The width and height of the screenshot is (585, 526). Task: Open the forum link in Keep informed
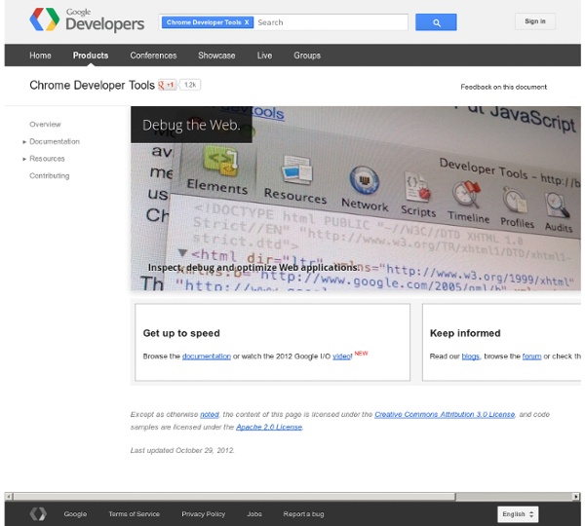pyautogui.click(x=531, y=357)
